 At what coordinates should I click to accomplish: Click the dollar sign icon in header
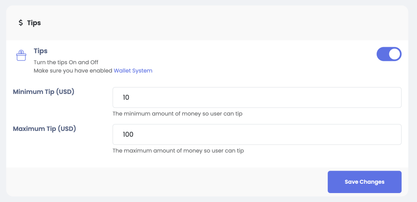pyautogui.click(x=21, y=23)
